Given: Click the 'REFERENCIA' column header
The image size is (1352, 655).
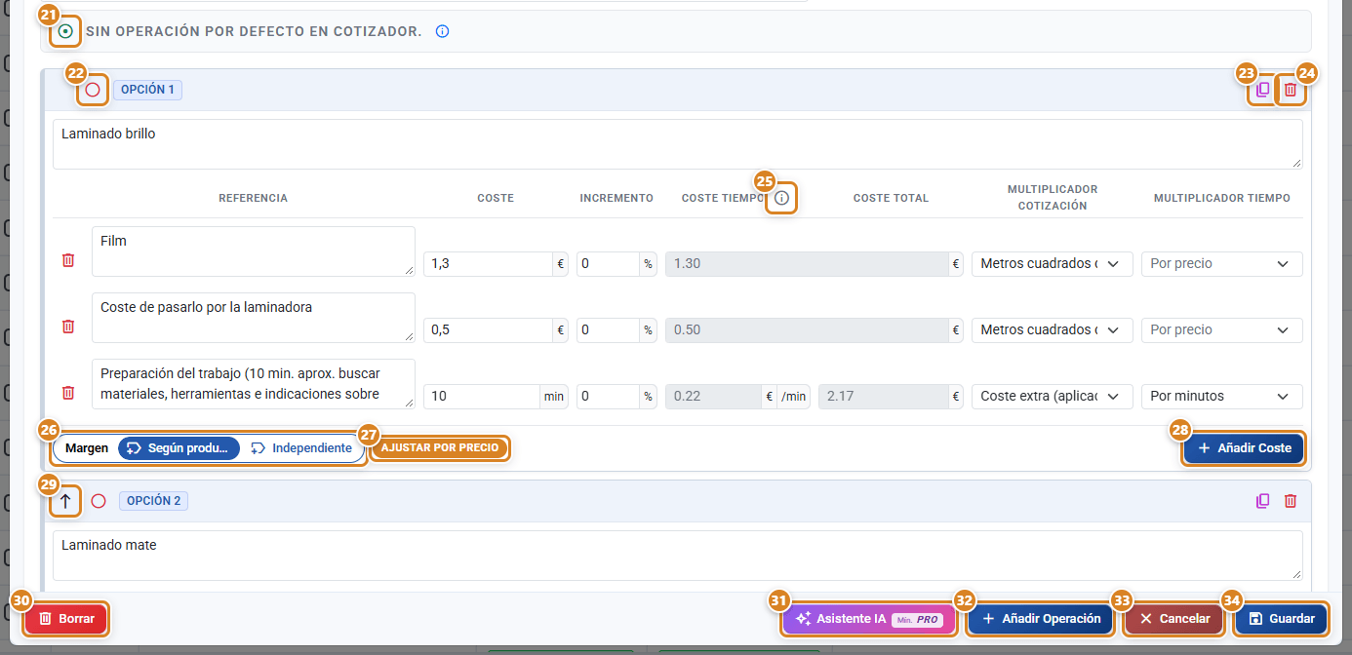Looking at the screenshot, I should click(x=253, y=198).
